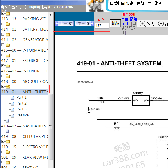The width and height of the screenshot is (168, 168).
Task: Click the page number field showing 187
Action: pyautogui.click(x=102, y=26)
